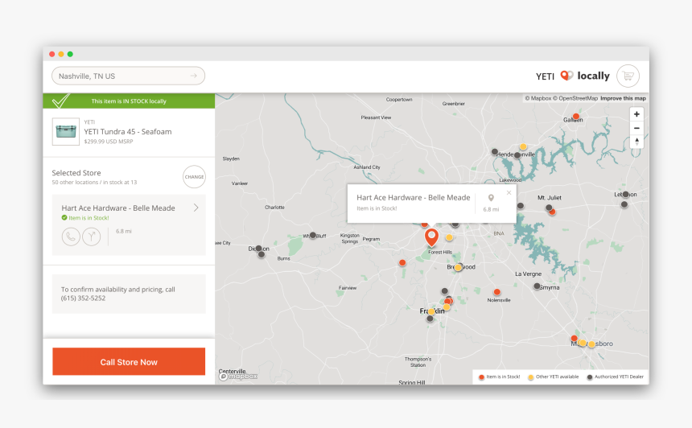Expand Hart Ace Hardware - Belle Meade chevron

tap(196, 208)
